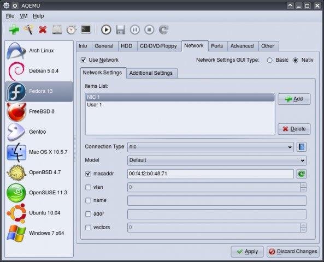The height and width of the screenshot is (262, 324).
Task: Click the Apply button
Action: pos(247,252)
